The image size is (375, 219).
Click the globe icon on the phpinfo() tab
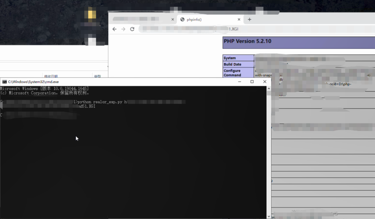pyautogui.click(x=182, y=19)
